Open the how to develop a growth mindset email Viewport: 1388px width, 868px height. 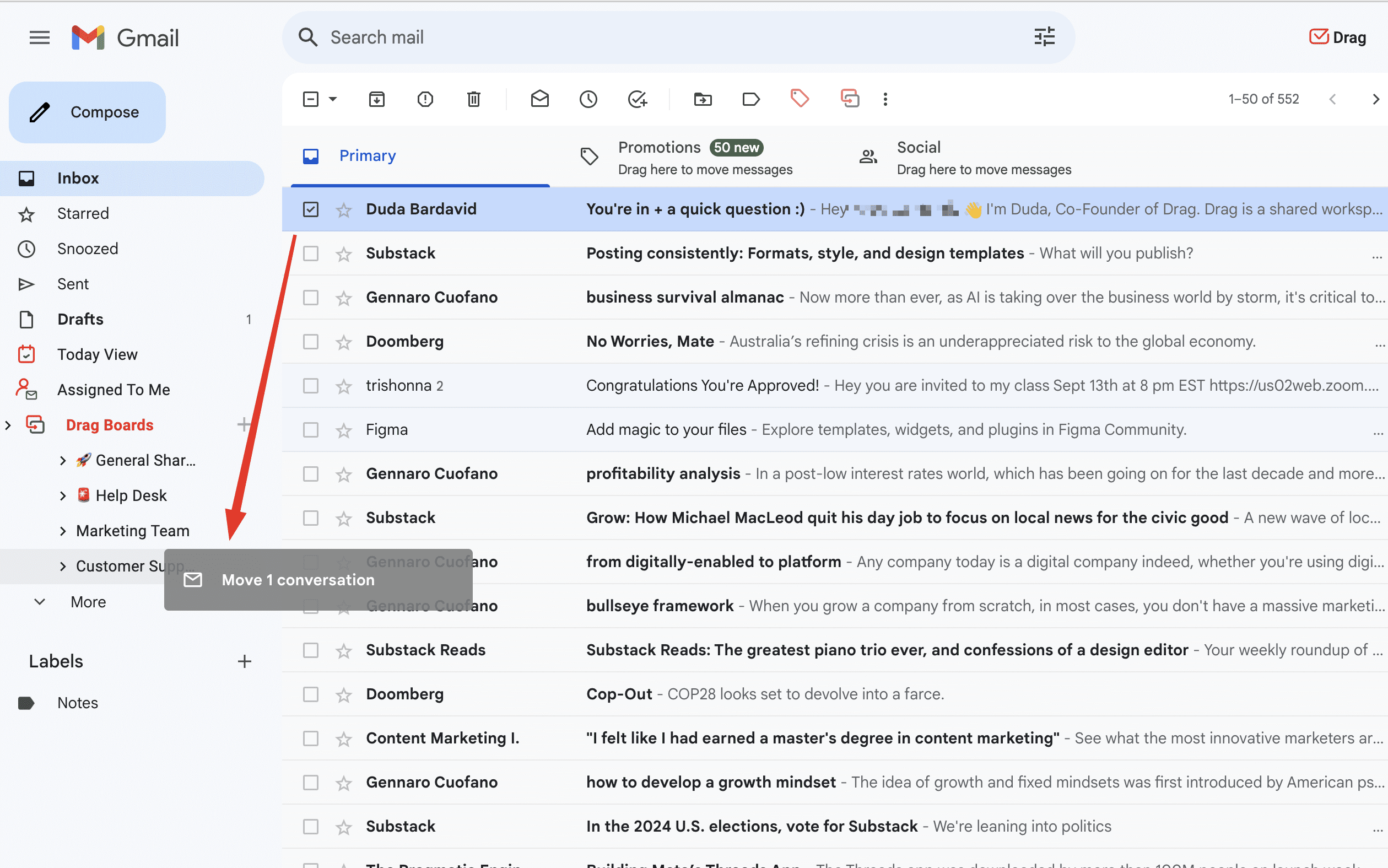835,783
